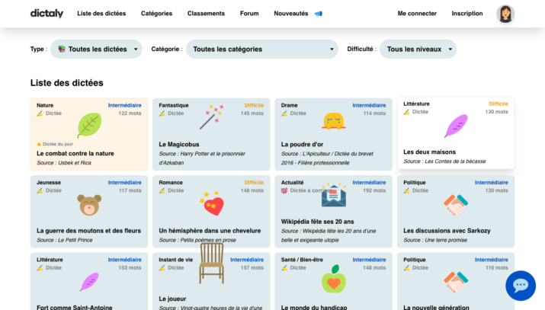Expand the Difficulté dropdown Tous les niveaux
Screen dimensions: 545x310
coord(418,50)
